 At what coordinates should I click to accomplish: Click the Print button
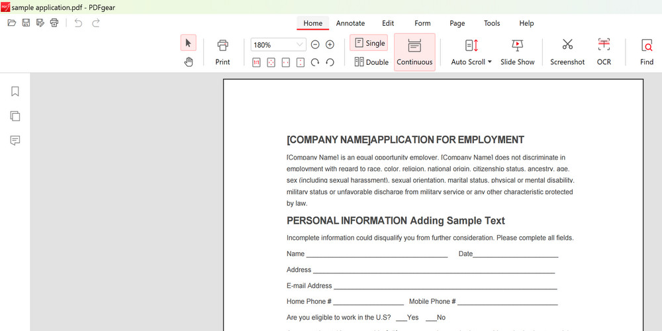[222, 52]
